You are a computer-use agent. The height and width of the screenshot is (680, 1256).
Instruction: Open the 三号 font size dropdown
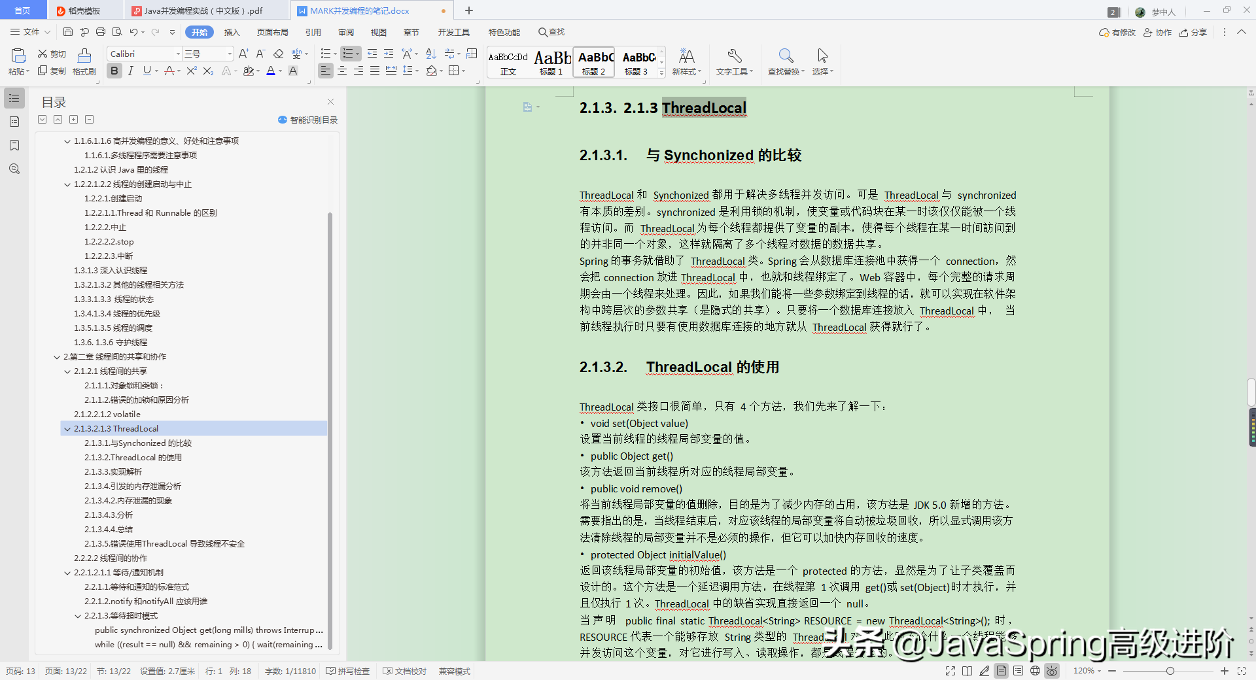pos(229,54)
